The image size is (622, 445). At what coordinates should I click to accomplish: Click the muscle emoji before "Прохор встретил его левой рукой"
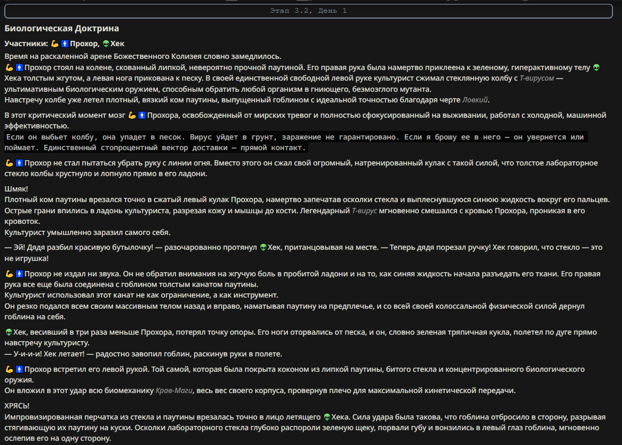pyautogui.click(x=9, y=370)
